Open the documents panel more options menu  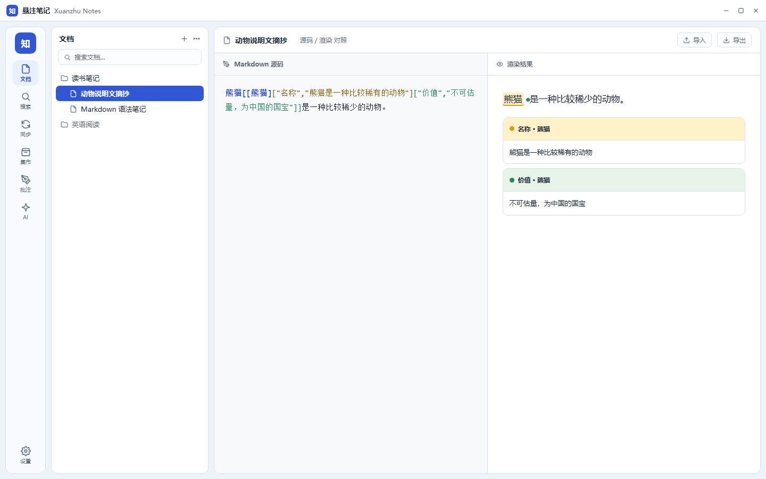(x=197, y=39)
